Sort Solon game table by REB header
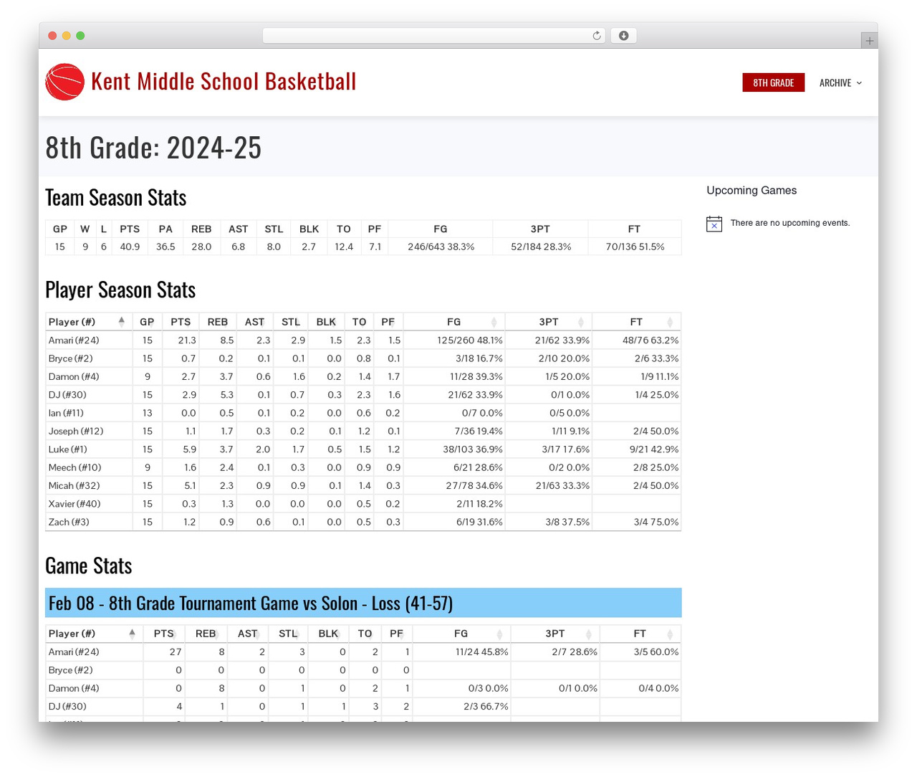The width and height of the screenshot is (917, 777). click(206, 634)
